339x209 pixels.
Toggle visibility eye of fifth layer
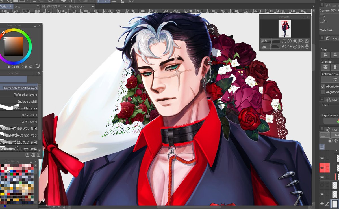(322, 194)
